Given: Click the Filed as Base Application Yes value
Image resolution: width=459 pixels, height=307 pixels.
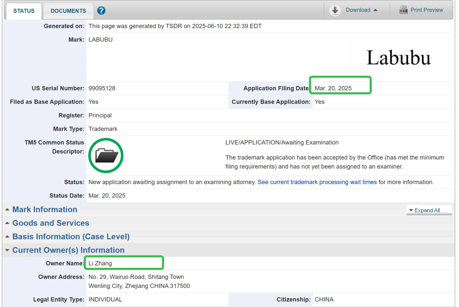Looking at the screenshot, I should [94, 102].
